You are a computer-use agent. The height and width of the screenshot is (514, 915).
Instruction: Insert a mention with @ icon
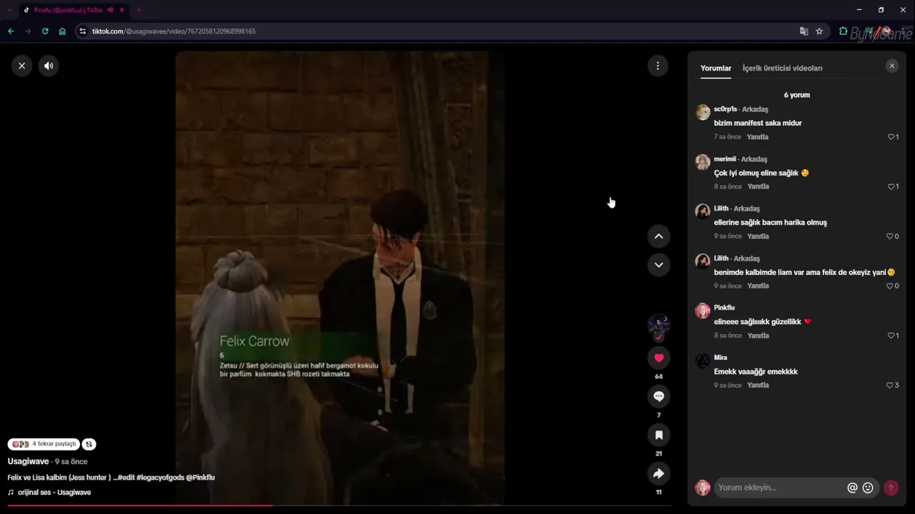(852, 488)
